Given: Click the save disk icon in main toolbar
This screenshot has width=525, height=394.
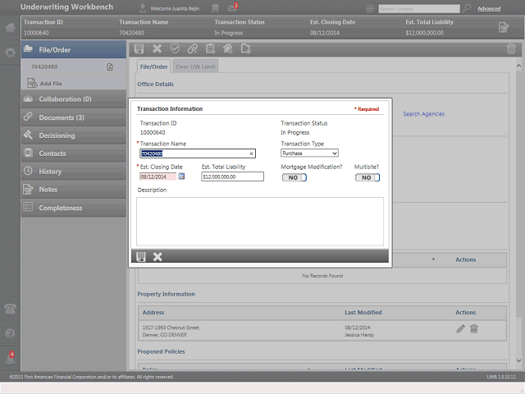Looking at the screenshot, I should click(x=139, y=49).
